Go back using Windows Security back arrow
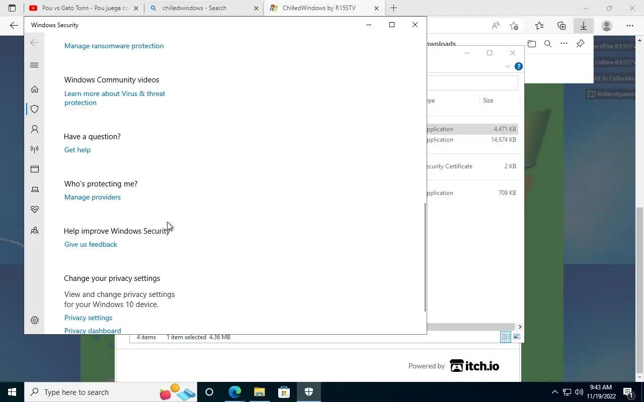This screenshot has height=402, width=644. [34, 43]
